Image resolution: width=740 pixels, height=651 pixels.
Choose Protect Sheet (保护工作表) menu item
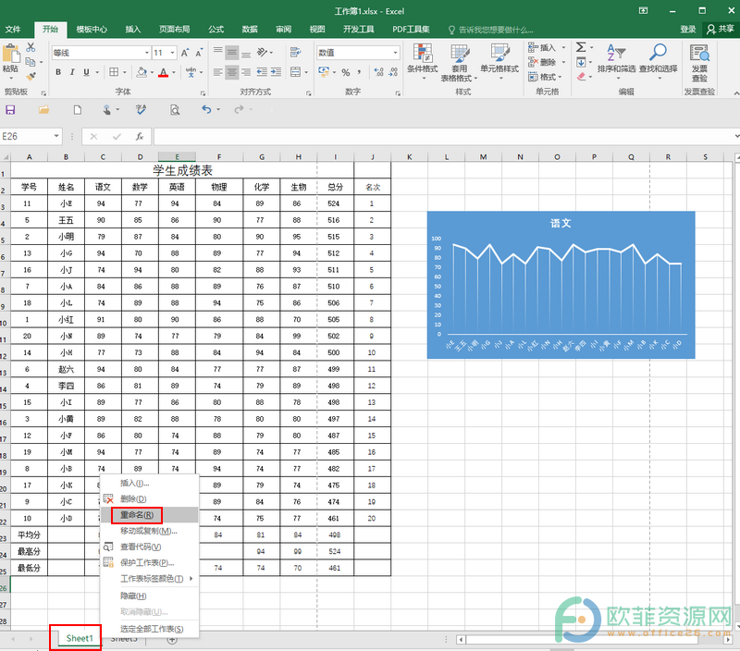[150, 562]
